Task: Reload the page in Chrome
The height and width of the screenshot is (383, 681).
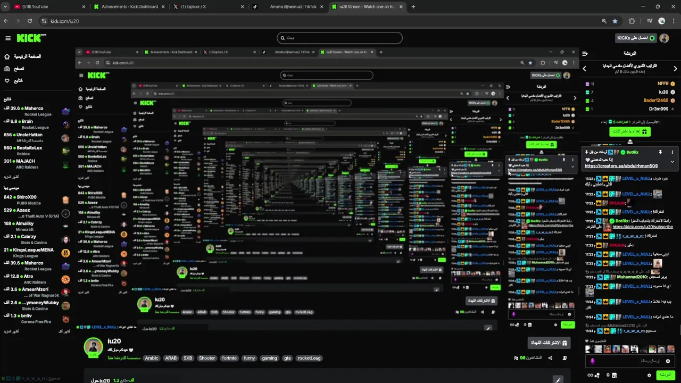Action: tap(30, 21)
